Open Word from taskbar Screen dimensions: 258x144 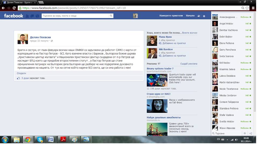[51, 139]
